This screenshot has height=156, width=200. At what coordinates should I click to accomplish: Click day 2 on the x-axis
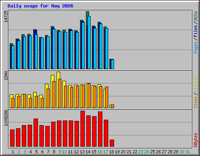pyautogui.click(x=19, y=152)
